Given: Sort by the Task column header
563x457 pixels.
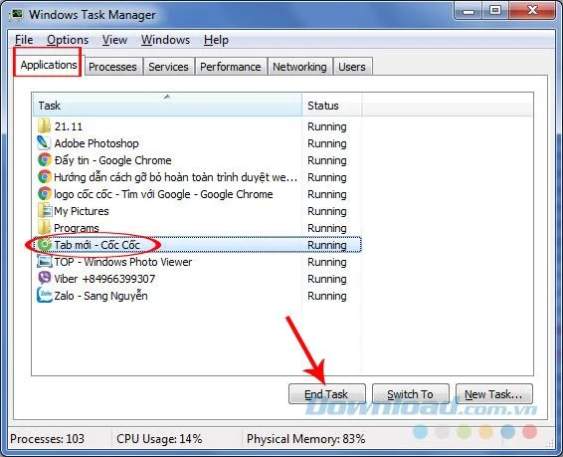Looking at the screenshot, I should 167,105.
